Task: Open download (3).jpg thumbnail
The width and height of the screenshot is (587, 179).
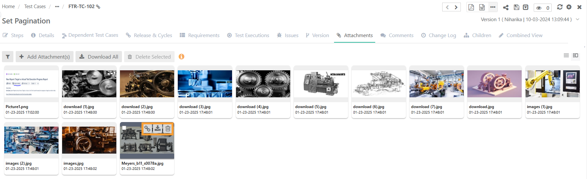Action: tap(205, 84)
